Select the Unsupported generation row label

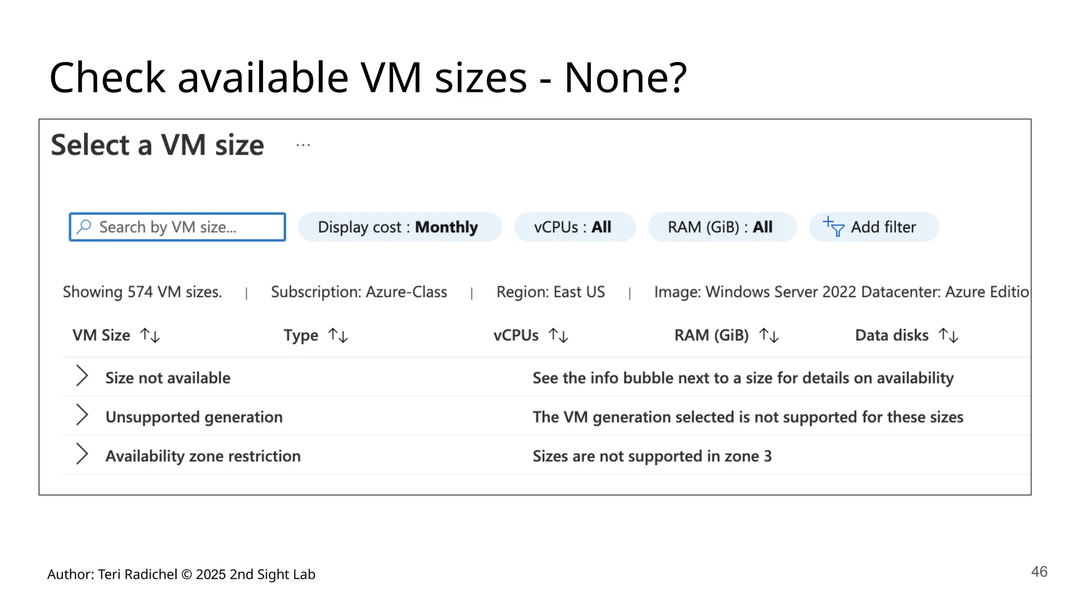194,417
